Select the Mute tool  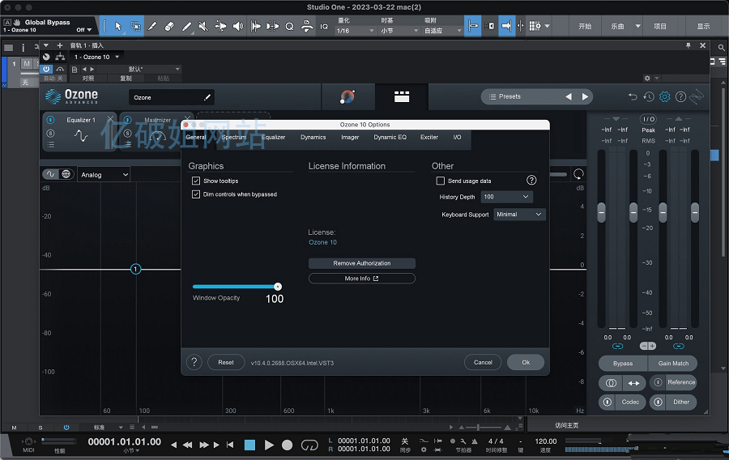(203, 27)
